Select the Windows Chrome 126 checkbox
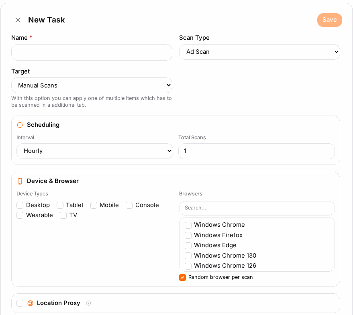The width and height of the screenshot is (353, 315). point(188,266)
